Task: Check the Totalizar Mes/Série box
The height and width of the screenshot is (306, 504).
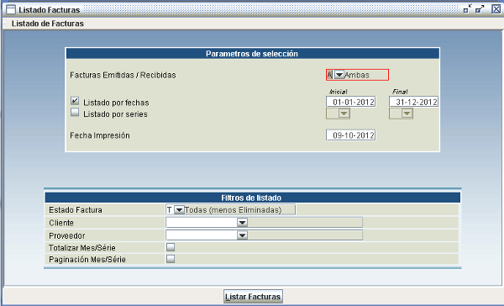Action: [x=171, y=247]
